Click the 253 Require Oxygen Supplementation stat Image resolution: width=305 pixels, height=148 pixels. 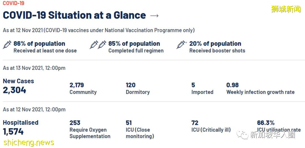coord(75,123)
